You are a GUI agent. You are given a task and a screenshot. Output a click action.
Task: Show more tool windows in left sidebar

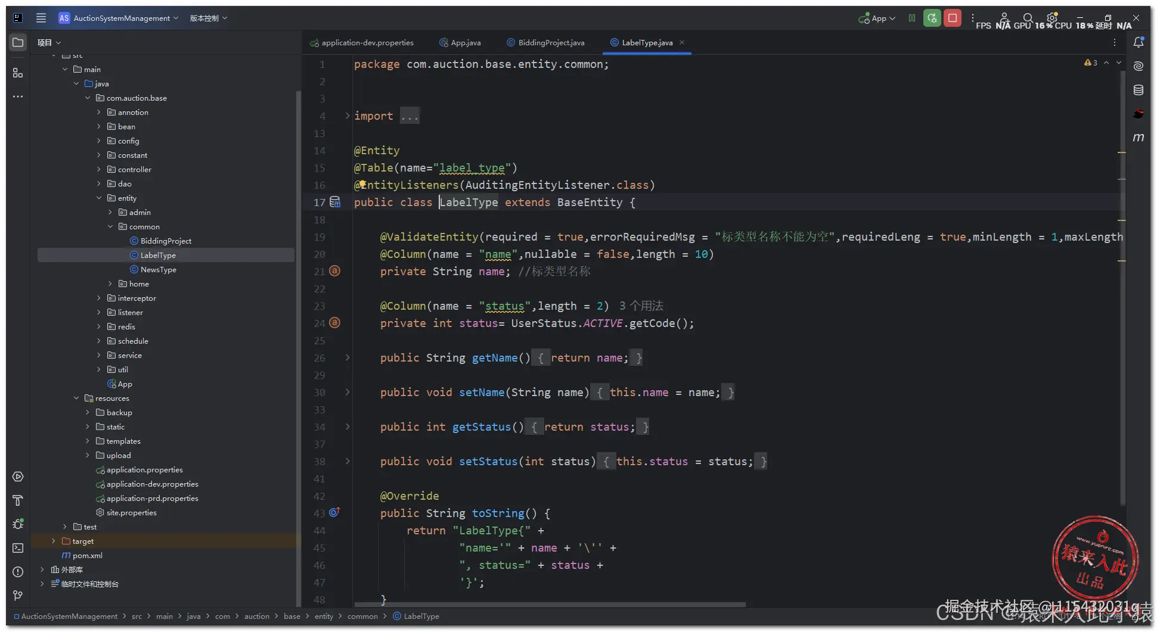[18, 96]
